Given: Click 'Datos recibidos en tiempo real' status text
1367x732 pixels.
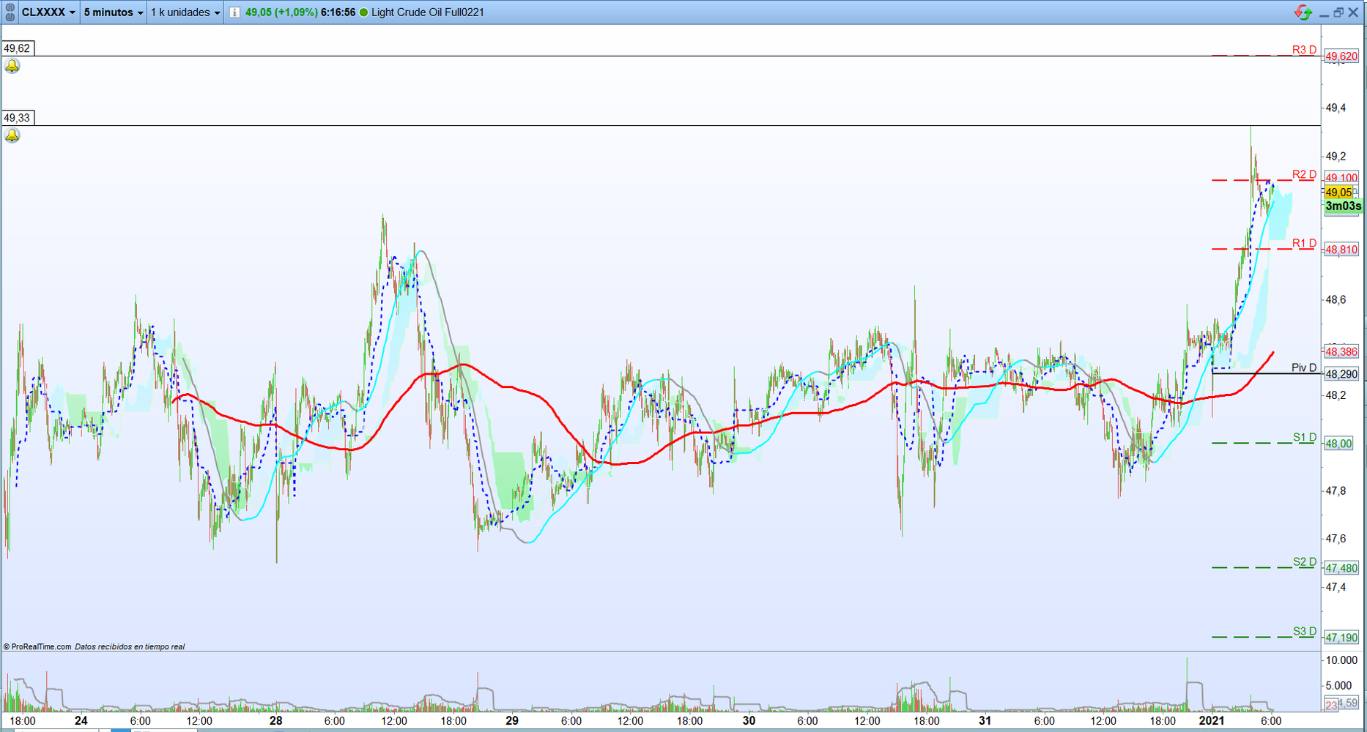Looking at the screenshot, I should point(130,646).
